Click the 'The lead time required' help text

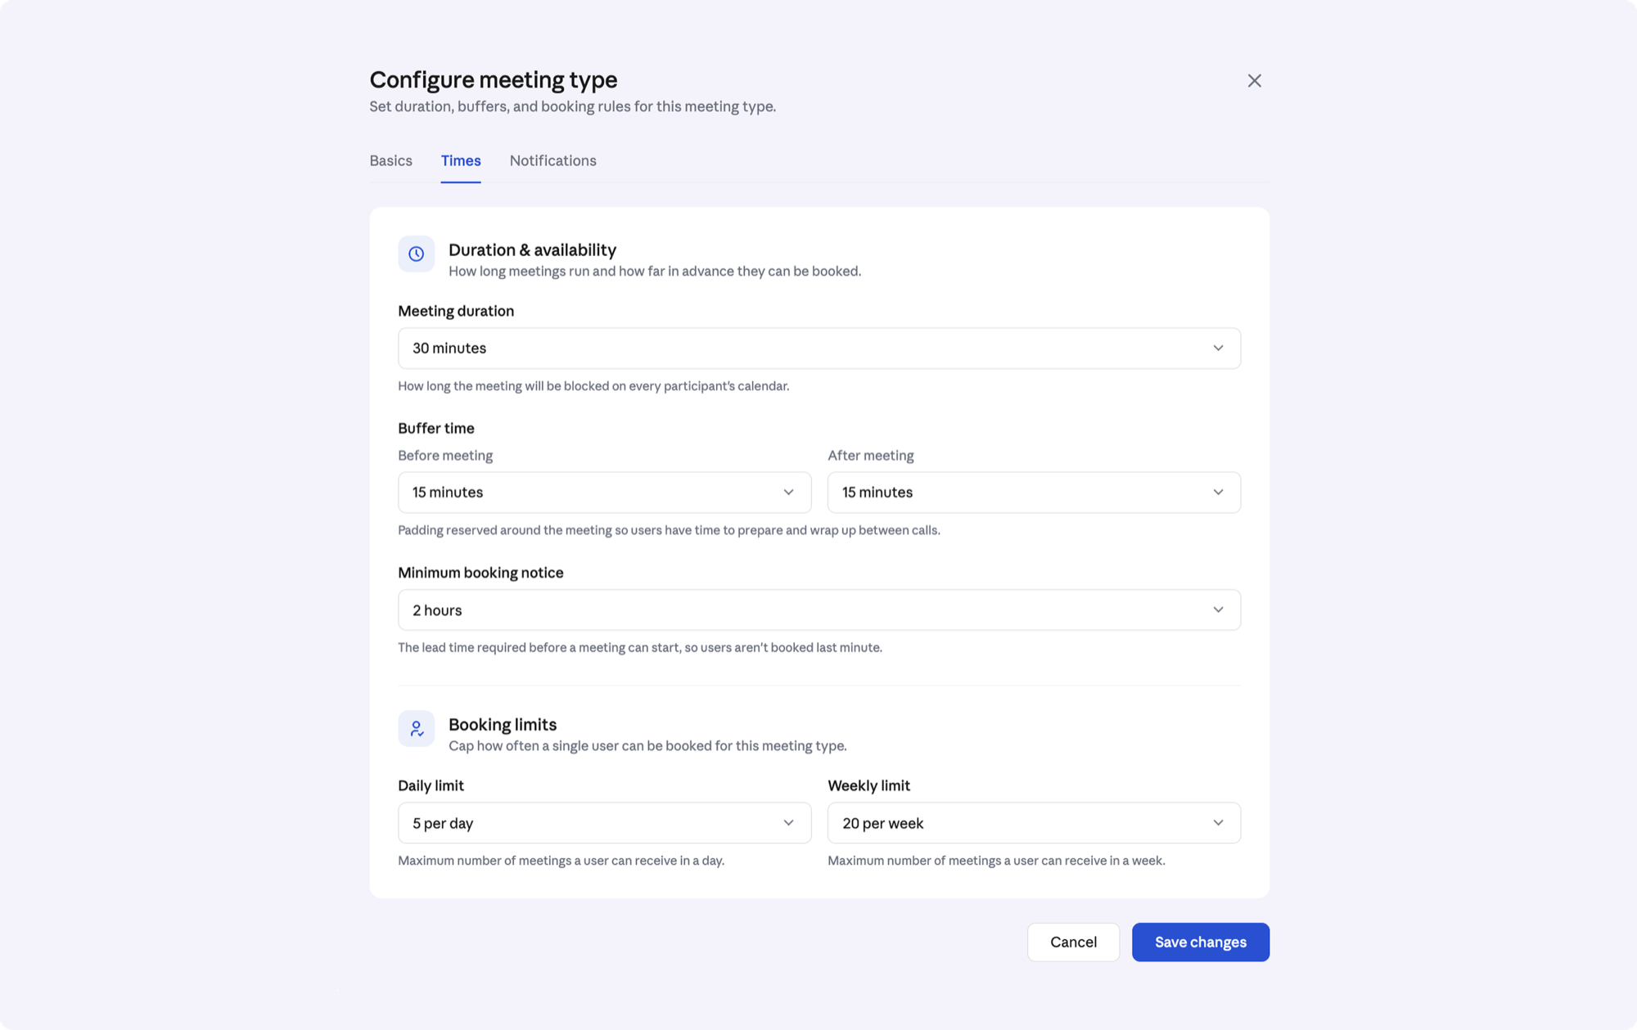(640, 647)
